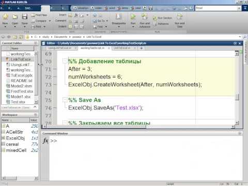Toggle breakpoint dash on line 72
The width and height of the screenshot is (248, 186).
[x=55, y=77]
